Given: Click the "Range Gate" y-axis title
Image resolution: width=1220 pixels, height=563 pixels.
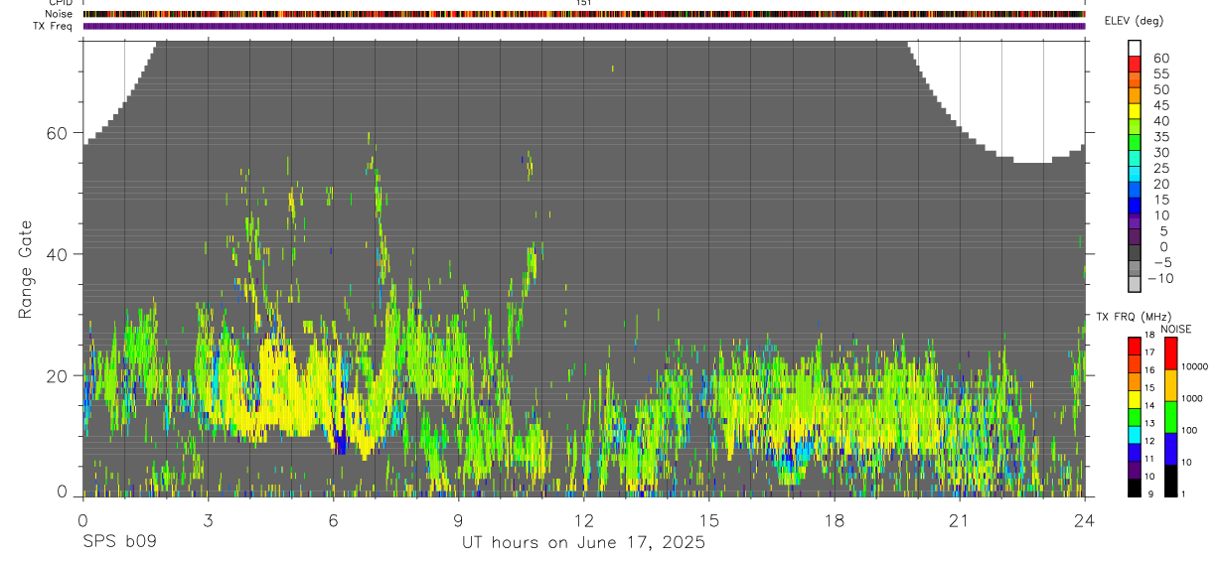Looking at the screenshot, I should [x=27, y=268].
